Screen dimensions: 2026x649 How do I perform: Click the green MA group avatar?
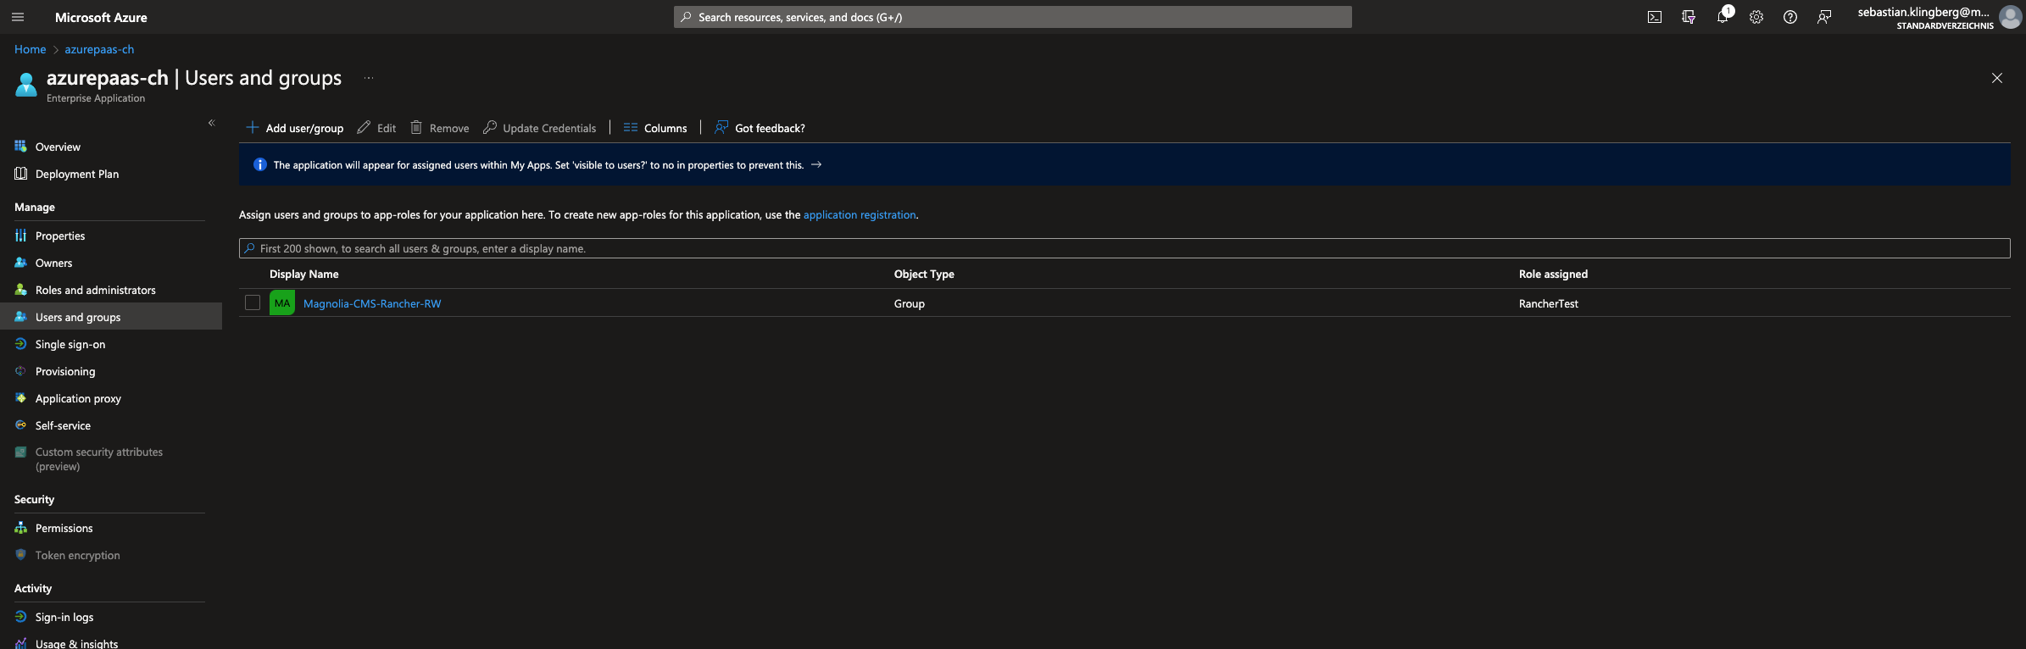282,302
